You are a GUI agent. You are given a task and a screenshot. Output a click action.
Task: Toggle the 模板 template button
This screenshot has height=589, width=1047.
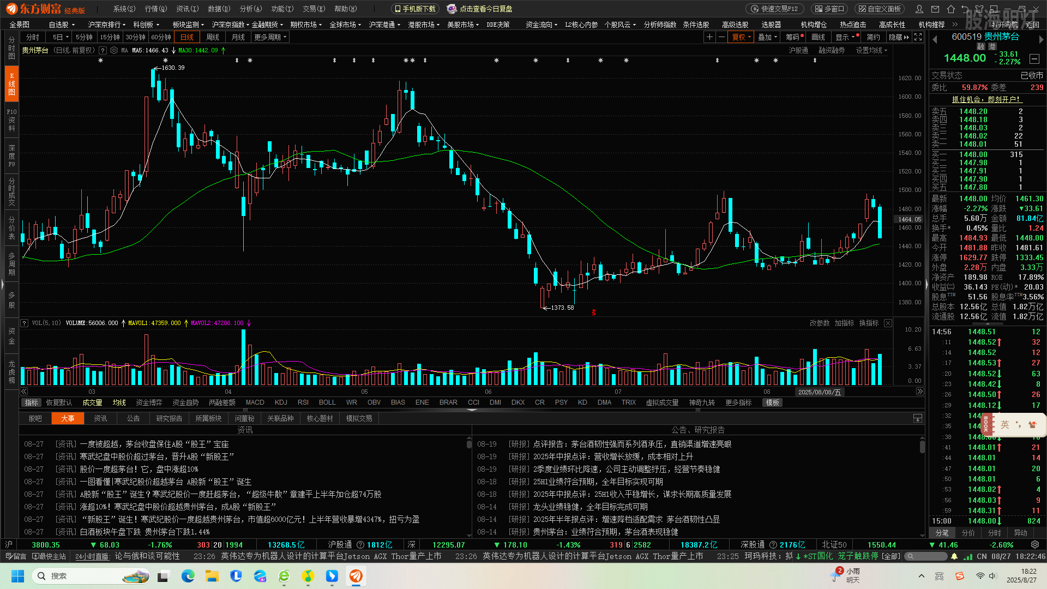[x=773, y=402]
